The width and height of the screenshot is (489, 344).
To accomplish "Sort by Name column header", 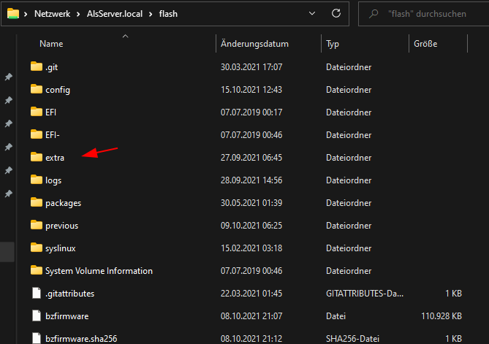I will click(x=51, y=44).
